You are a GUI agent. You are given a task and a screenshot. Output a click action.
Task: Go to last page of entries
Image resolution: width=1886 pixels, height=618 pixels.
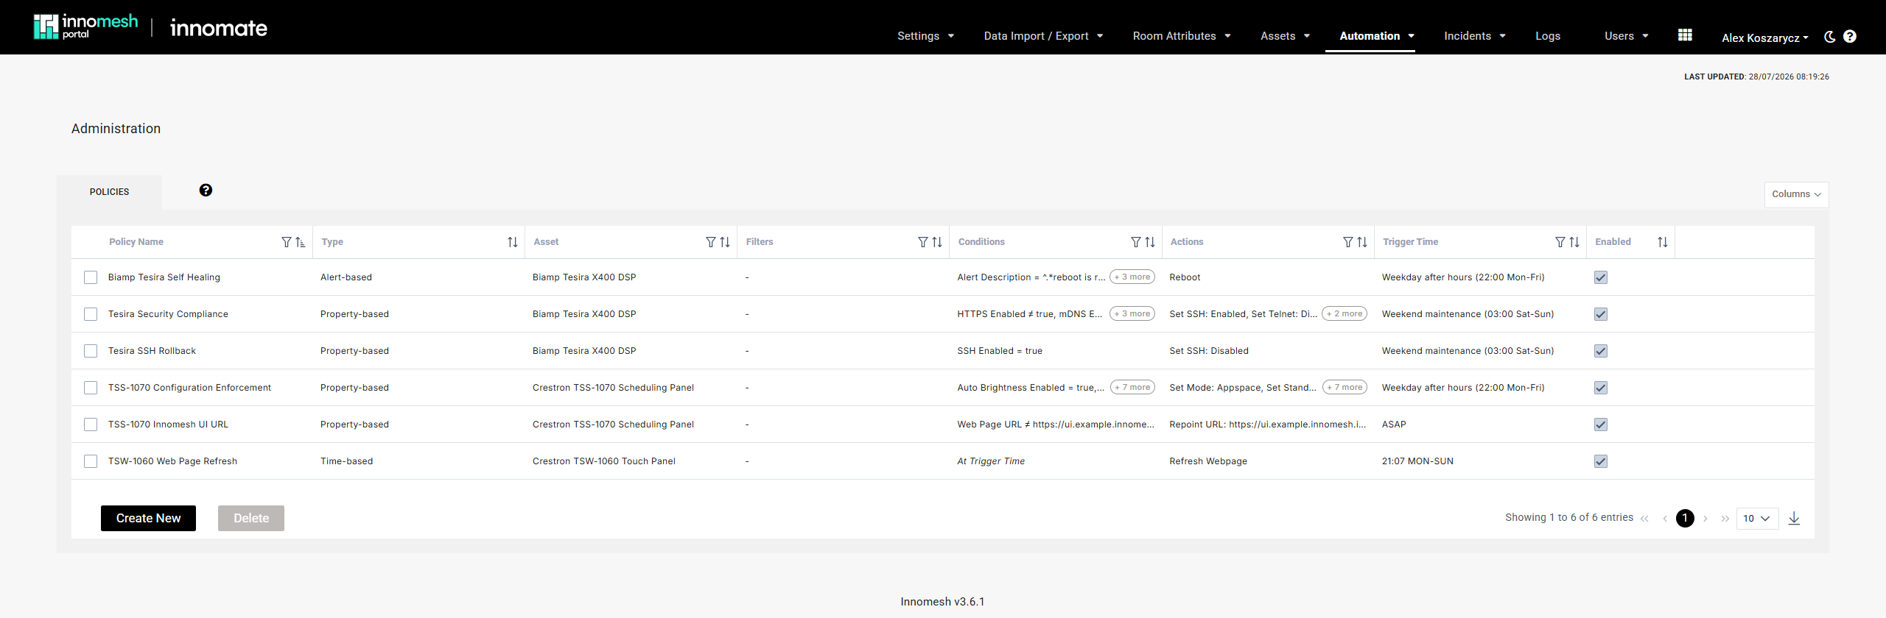pyautogui.click(x=1725, y=519)
